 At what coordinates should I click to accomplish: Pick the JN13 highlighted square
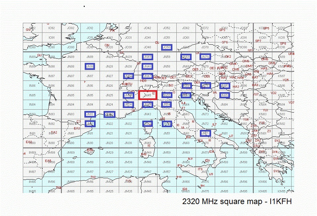(x=90, y=114)
